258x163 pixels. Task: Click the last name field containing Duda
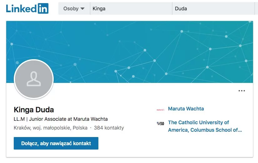(x=213, y=8)
